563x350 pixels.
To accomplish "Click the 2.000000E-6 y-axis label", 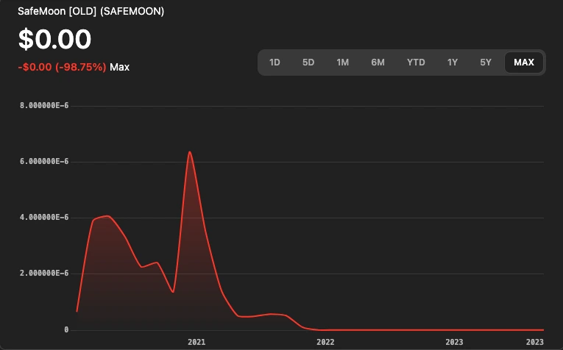I will coord(43,274).
